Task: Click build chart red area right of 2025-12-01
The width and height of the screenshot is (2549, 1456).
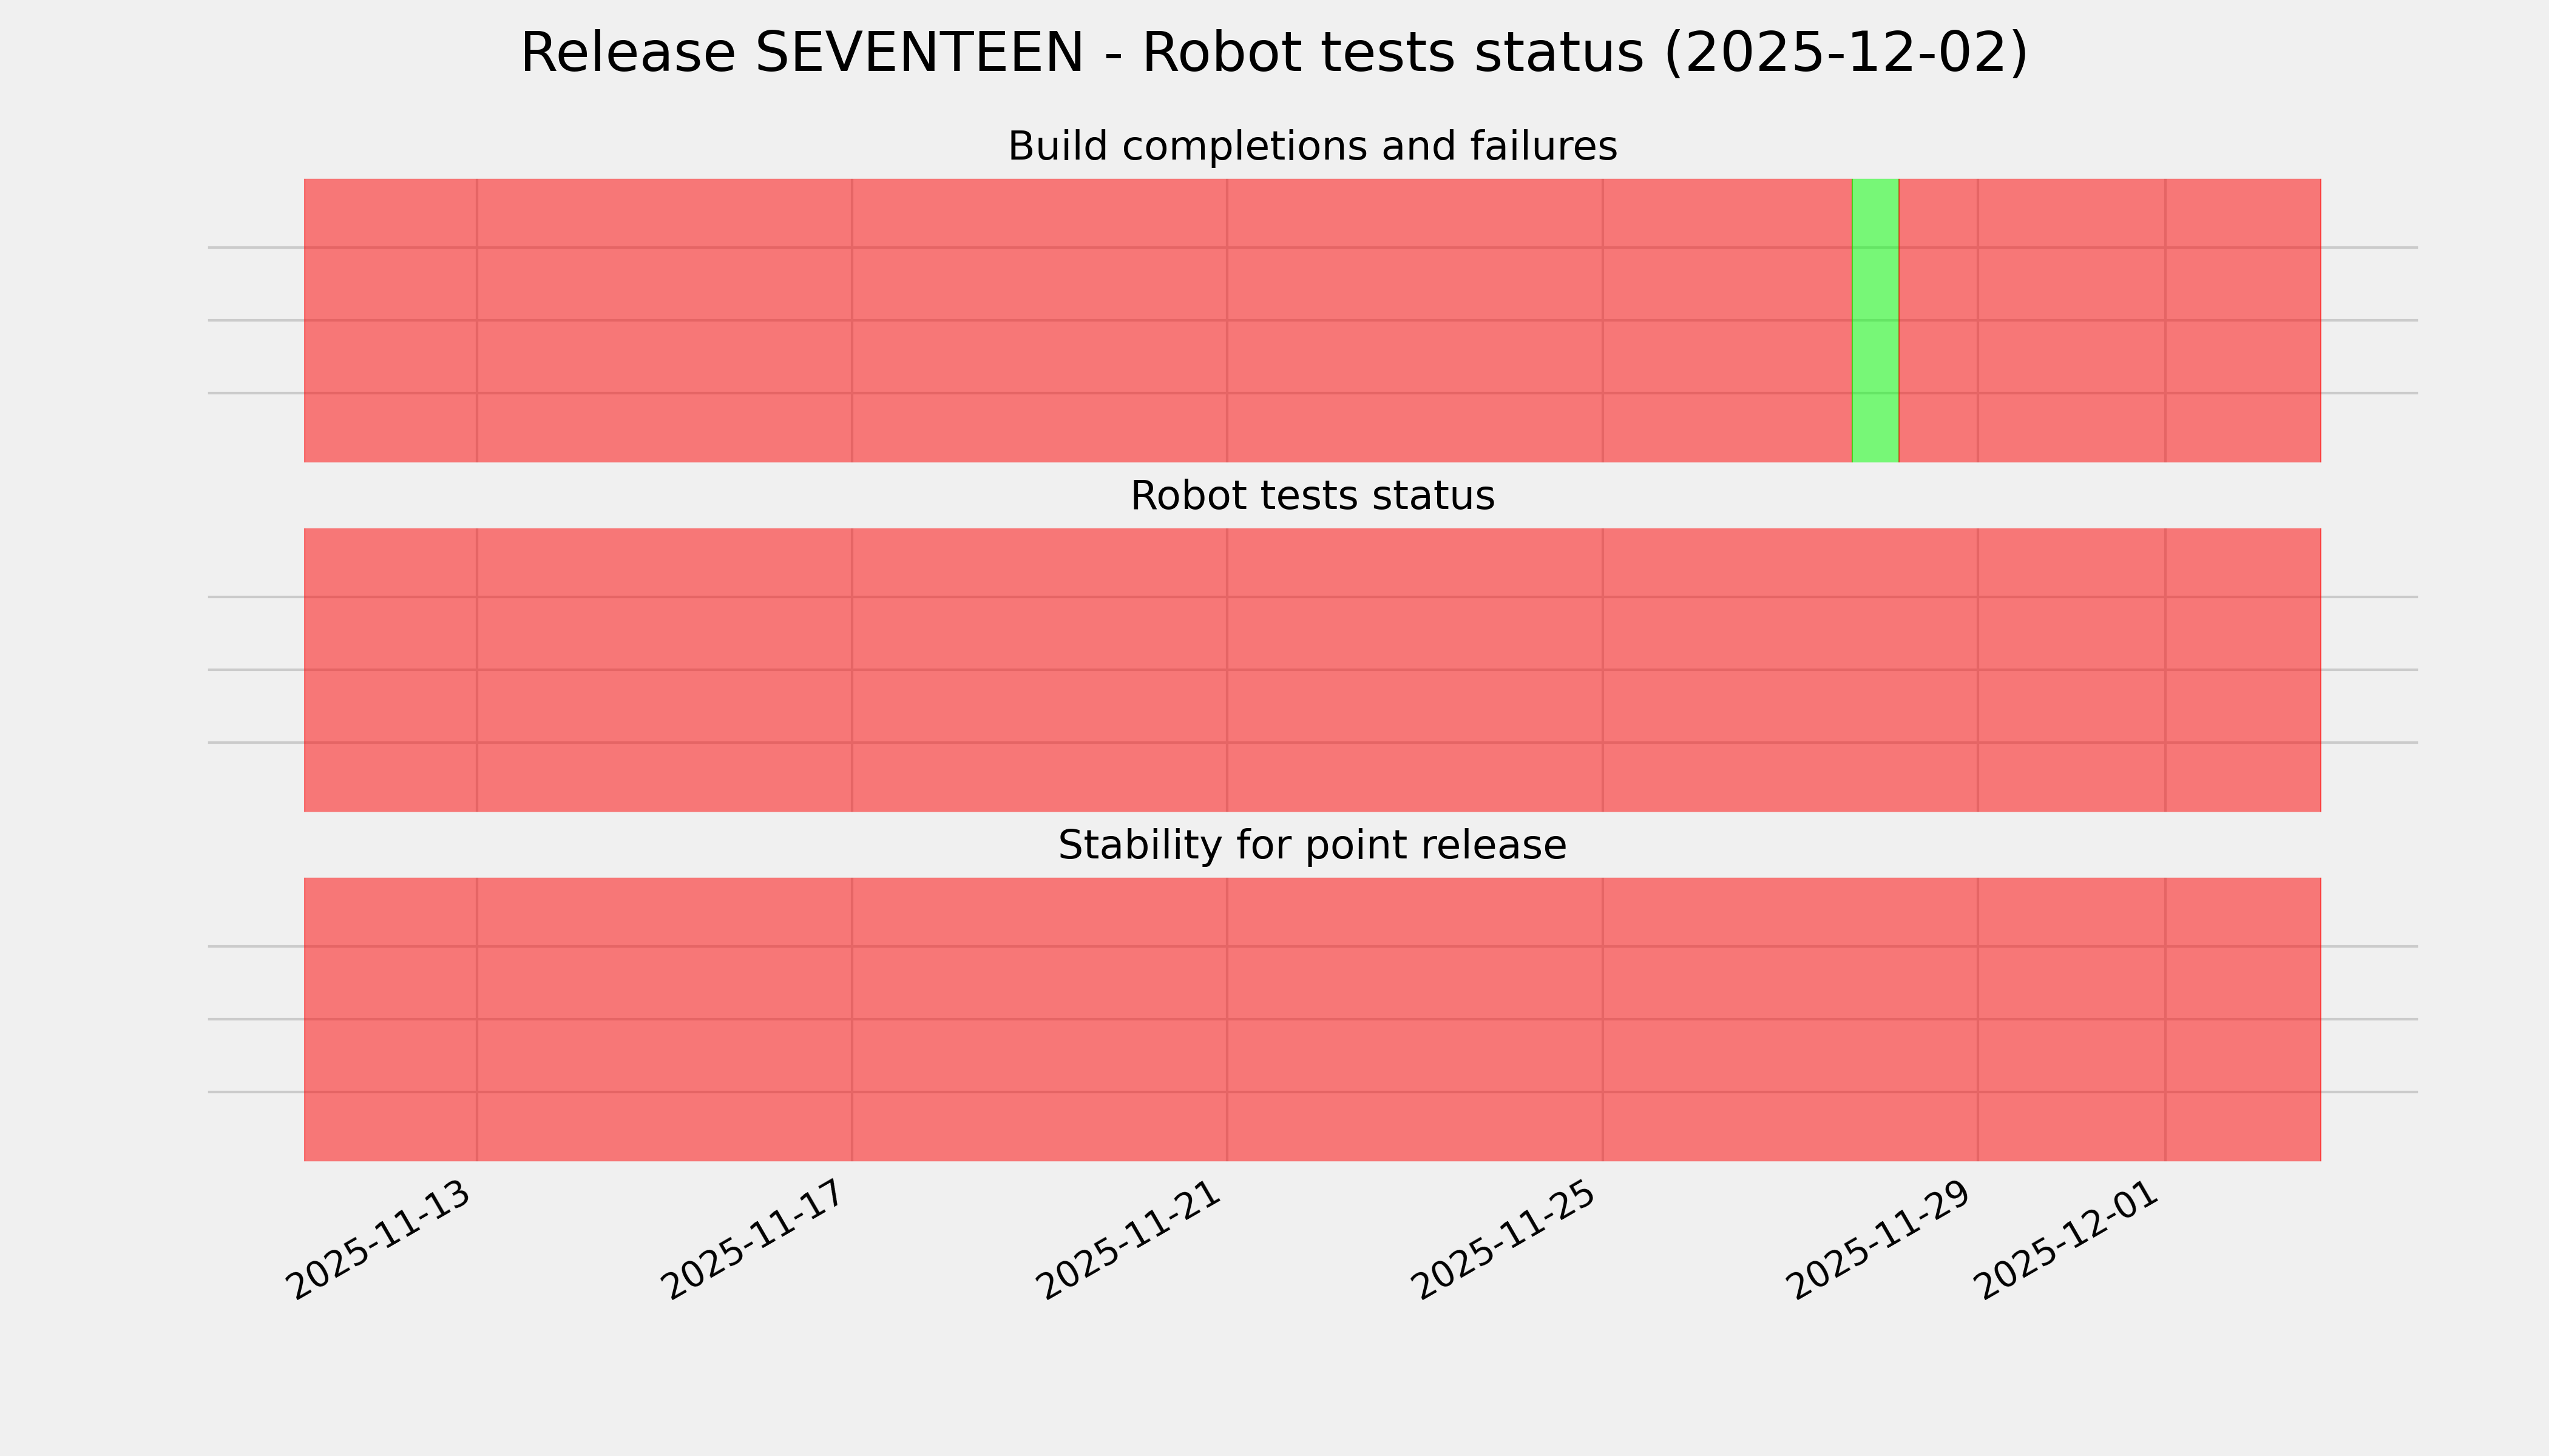Action: point(2243,320)
